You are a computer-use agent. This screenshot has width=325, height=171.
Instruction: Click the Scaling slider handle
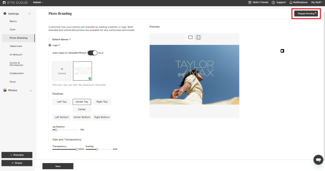pyautogui.click(x=97, y=149)
